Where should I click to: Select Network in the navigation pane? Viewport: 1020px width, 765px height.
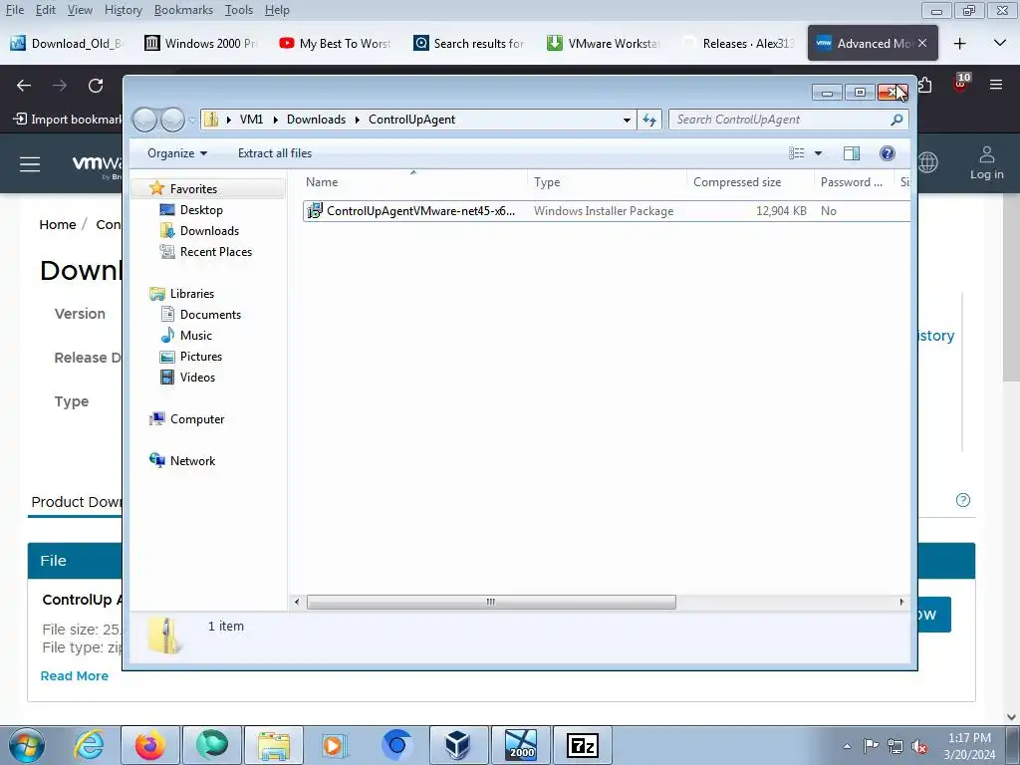(x=192, y=460)
